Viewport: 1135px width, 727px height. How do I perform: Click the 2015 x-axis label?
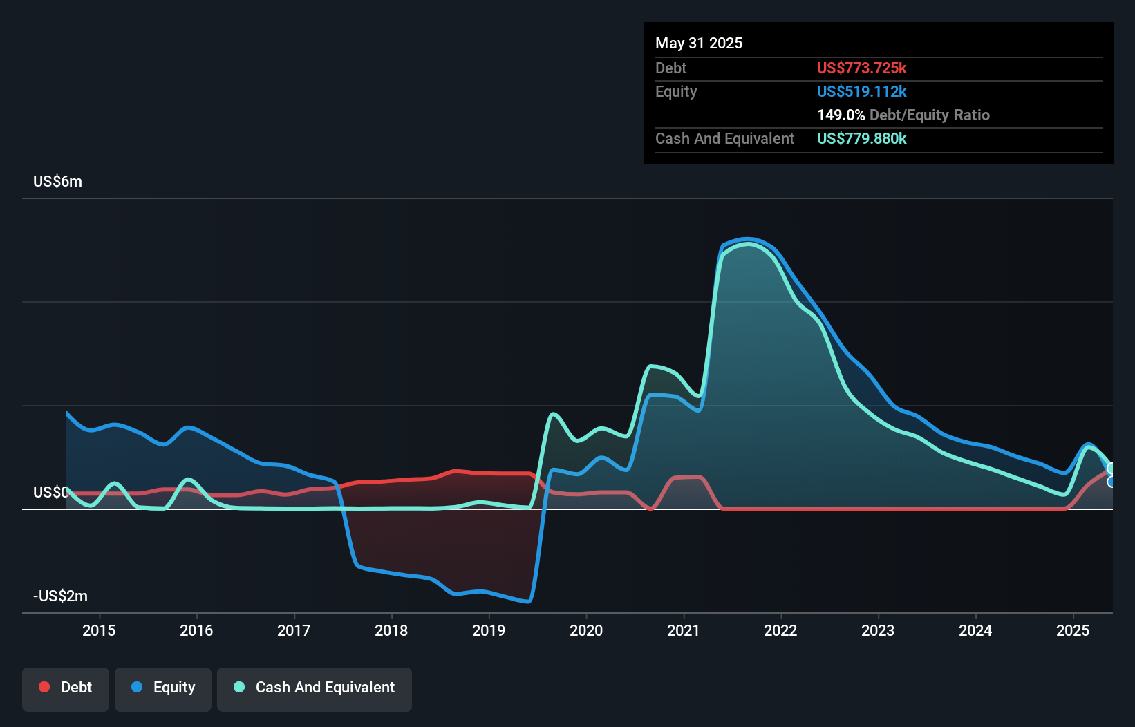tap(99, 630)
